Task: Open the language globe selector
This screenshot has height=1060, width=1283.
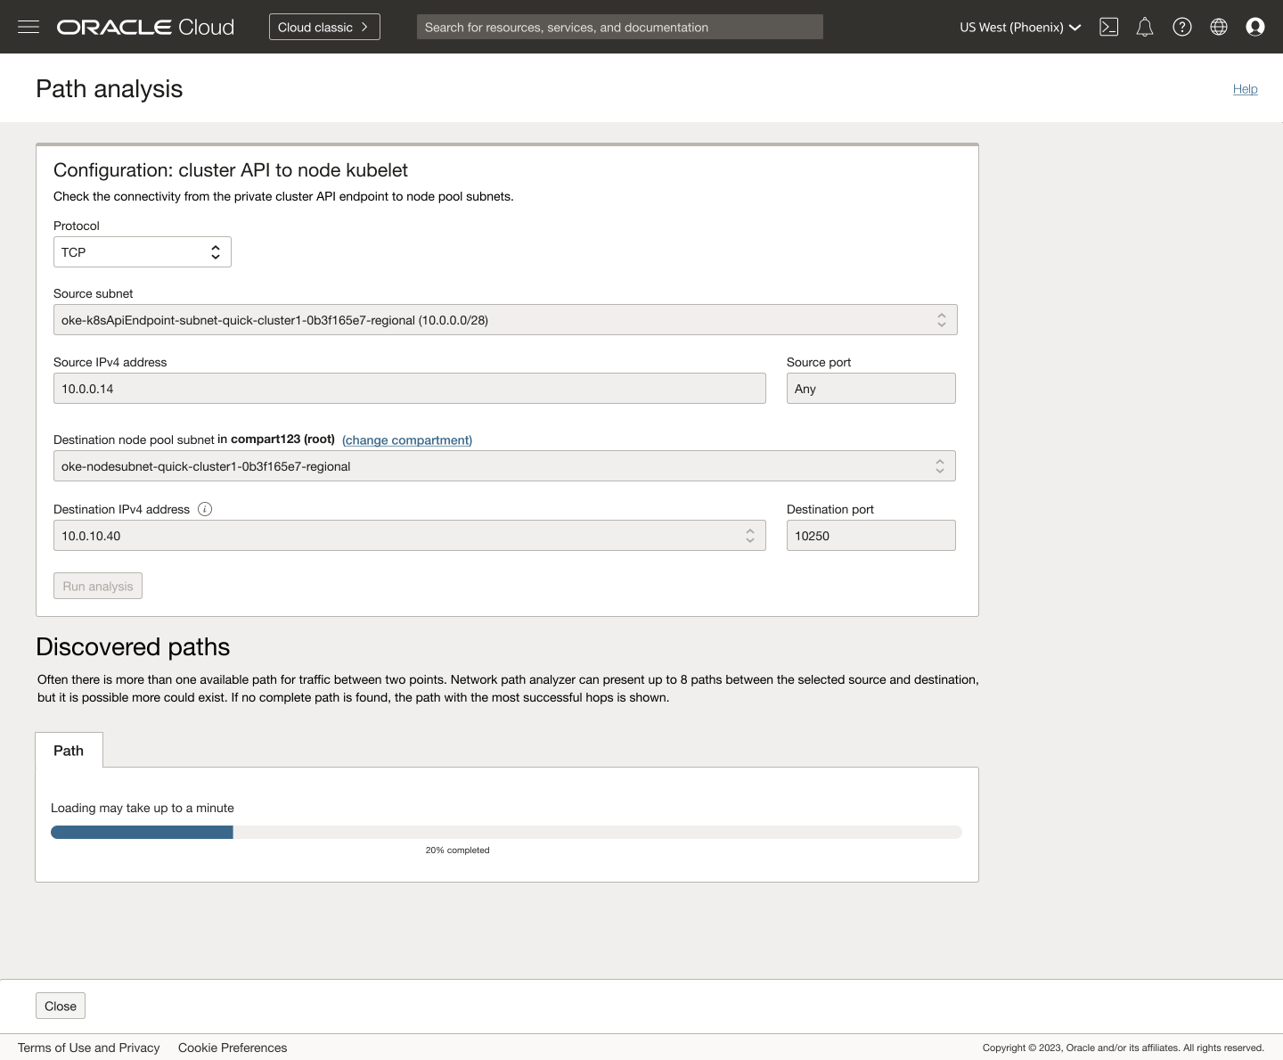Action: (1218, 27)
